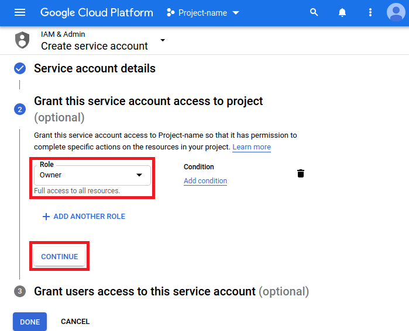409x331 pixels.
Task: Expand the Create service account title dropdown arrow
Action: coord(163,40)
